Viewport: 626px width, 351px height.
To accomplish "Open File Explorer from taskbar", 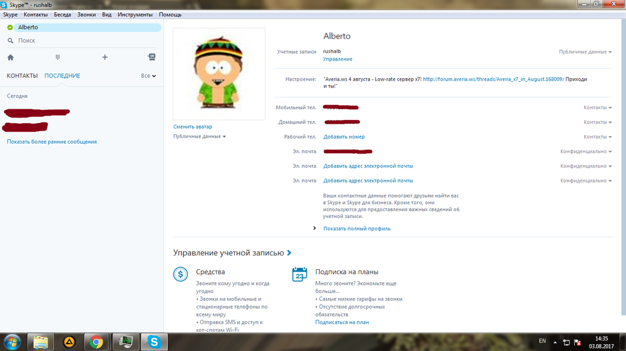I will [x=41, y=342].
